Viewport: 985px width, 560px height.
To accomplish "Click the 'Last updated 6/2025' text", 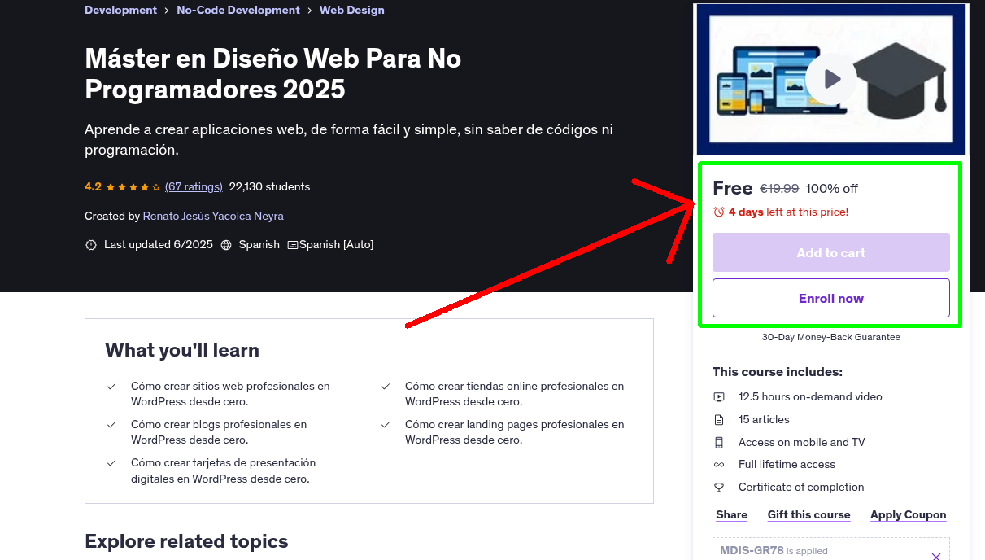I will point(159,245).
